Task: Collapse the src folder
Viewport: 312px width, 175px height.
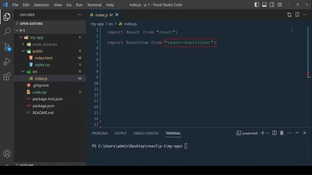Action: (50, 71)
